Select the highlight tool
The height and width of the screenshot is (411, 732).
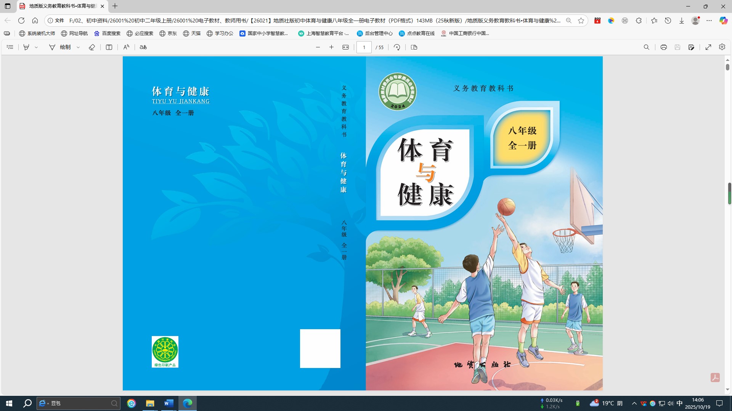pos(26,47)
